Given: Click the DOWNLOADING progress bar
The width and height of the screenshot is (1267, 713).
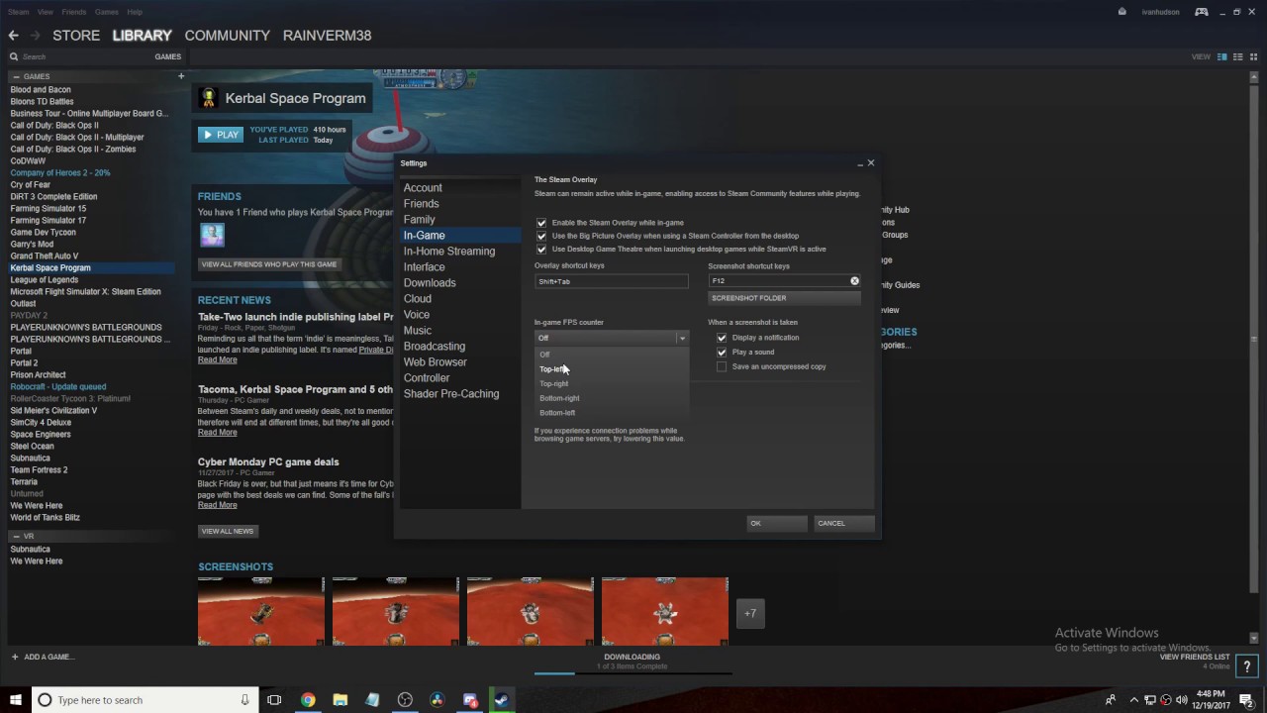Looking at the screenshot, I should coord(632,672).
